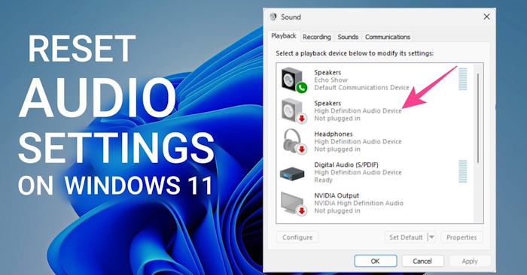Click the Echo Show volume level meter
The height and width of the screenshot is (275, 527).
click(463, 80)
